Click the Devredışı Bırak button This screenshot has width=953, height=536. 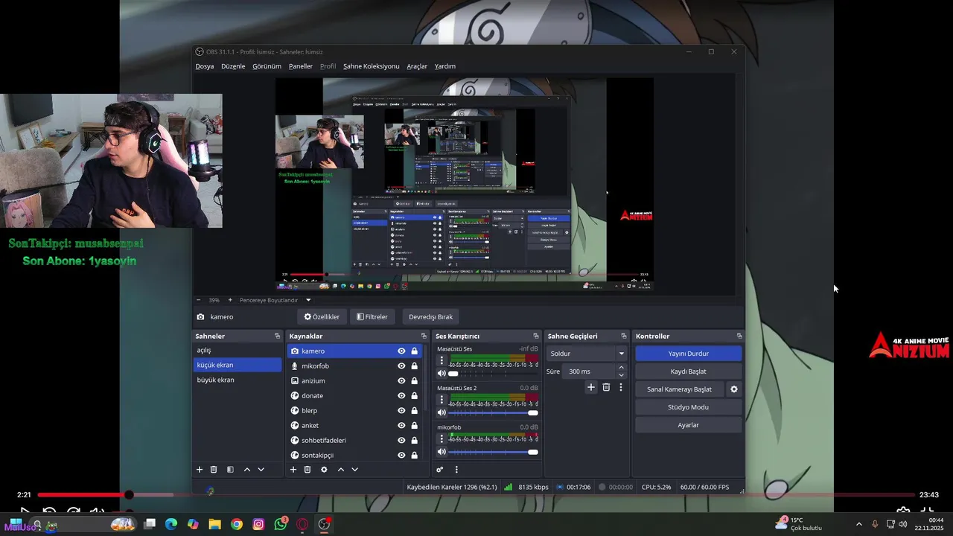pyautogui.click(x=430, y=316)
